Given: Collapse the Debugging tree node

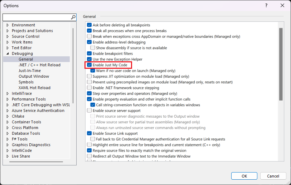Looking at the screenshot, I should pyautogui.click(x=8, y=53).
